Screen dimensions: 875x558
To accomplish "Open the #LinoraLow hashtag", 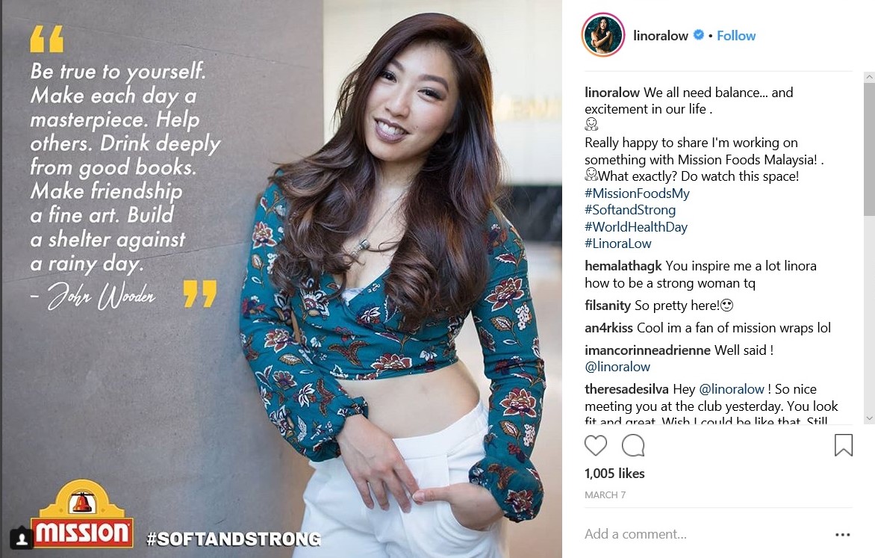I will [617, 244].
